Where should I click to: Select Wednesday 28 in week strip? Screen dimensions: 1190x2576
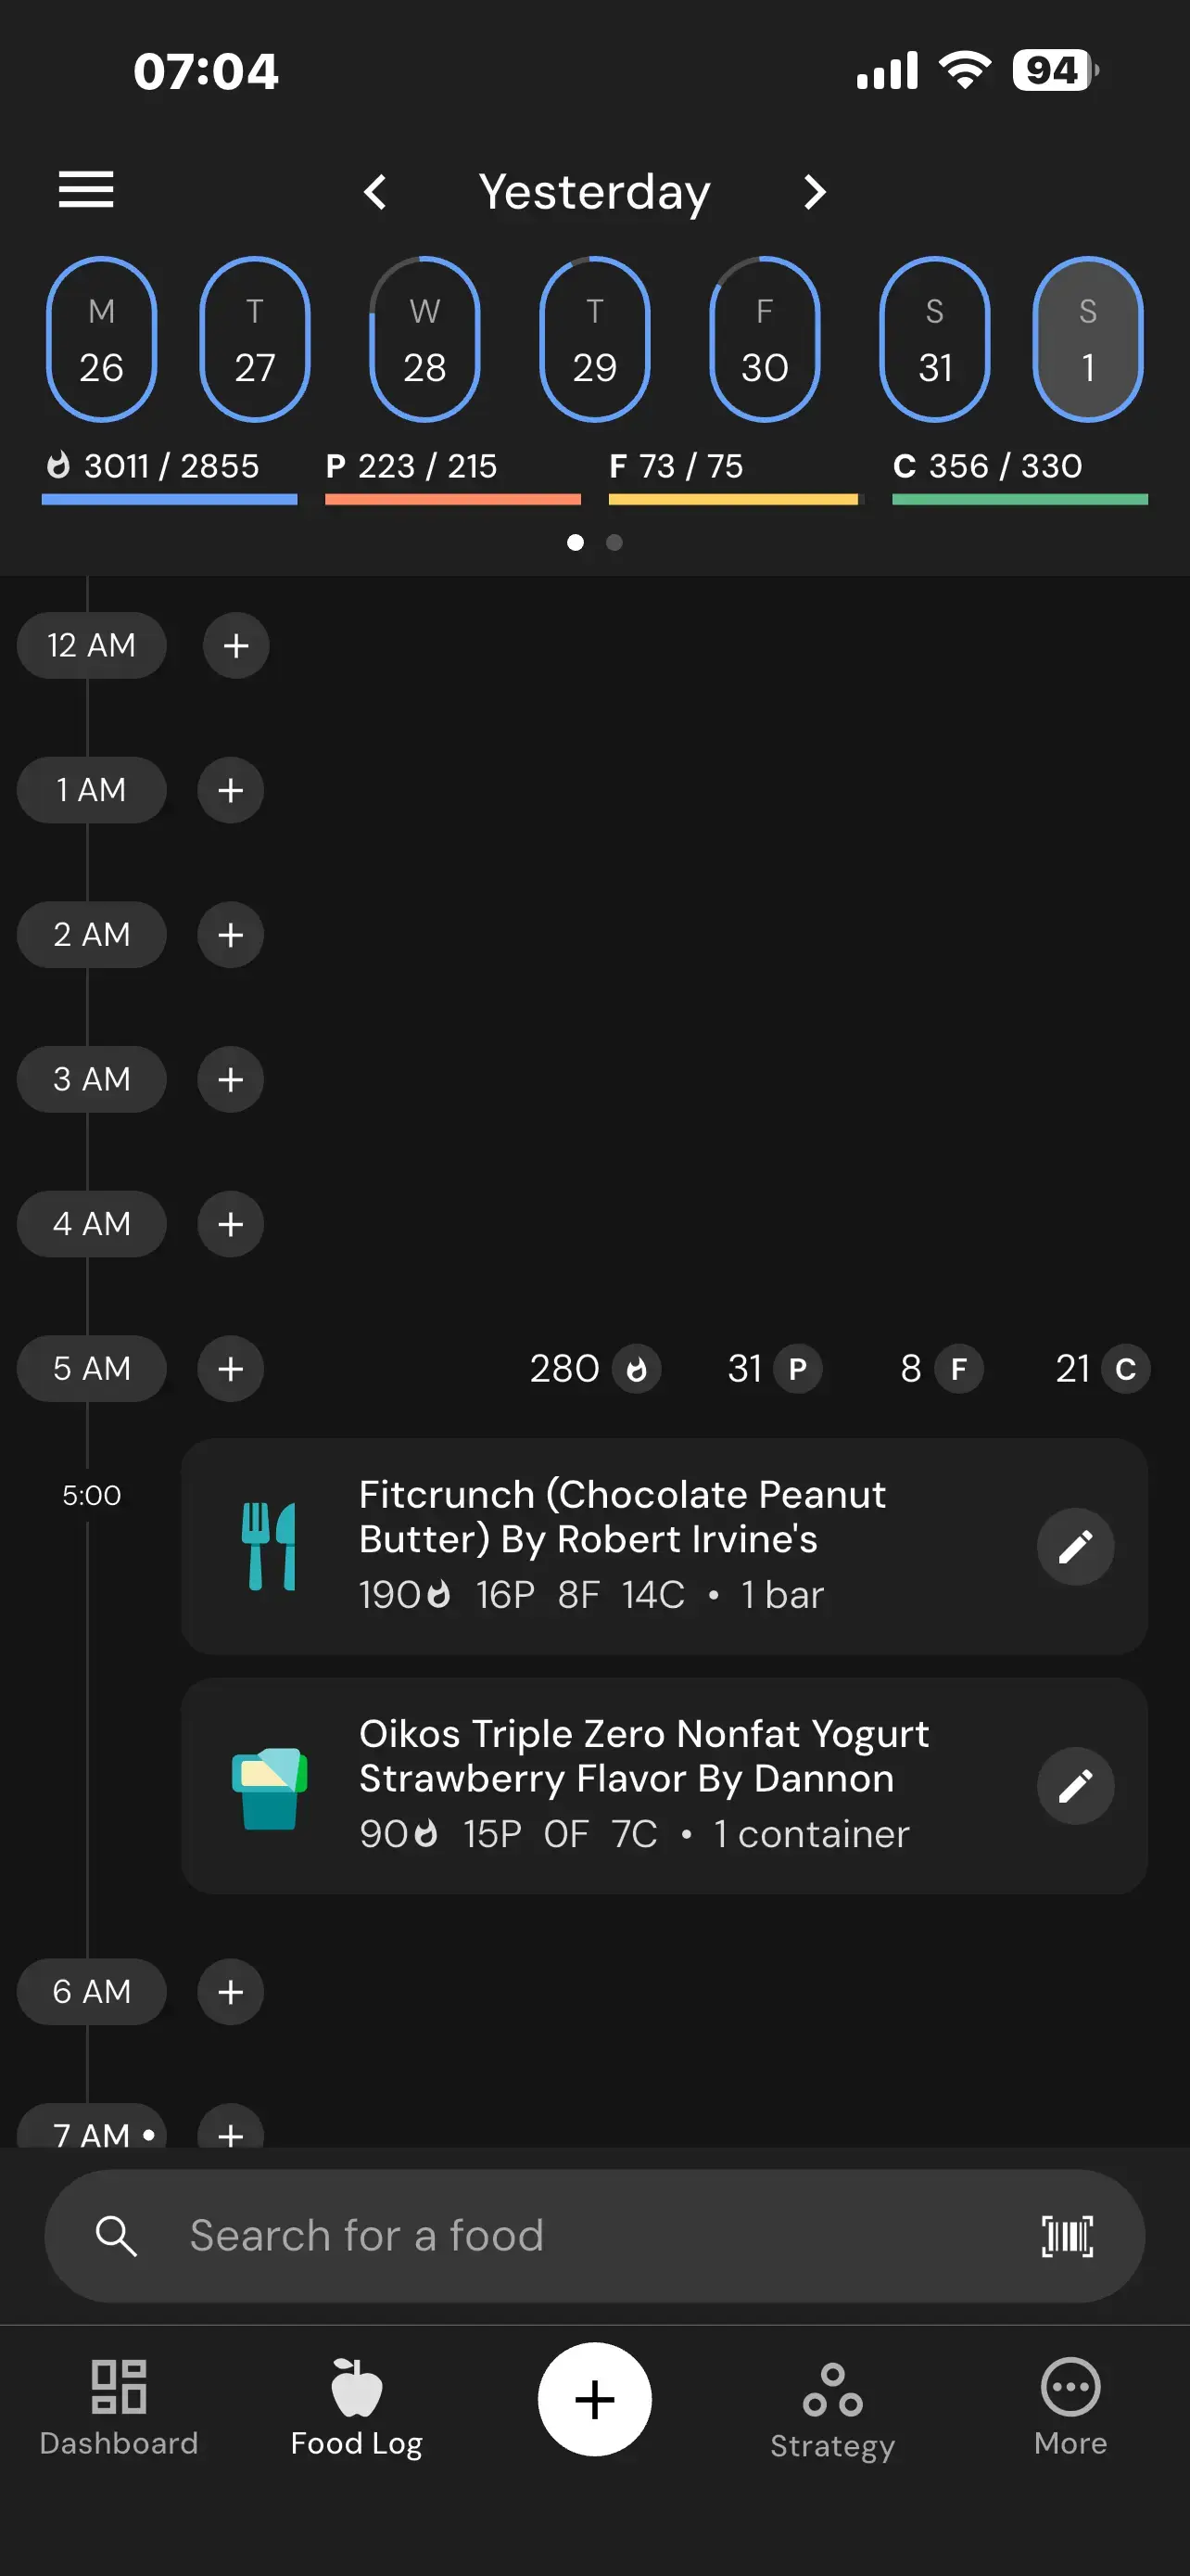point(424,340)
